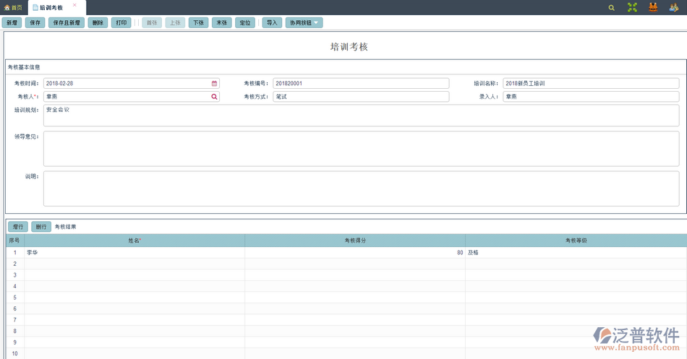Add a row with 增行 button

click(18, 227)
